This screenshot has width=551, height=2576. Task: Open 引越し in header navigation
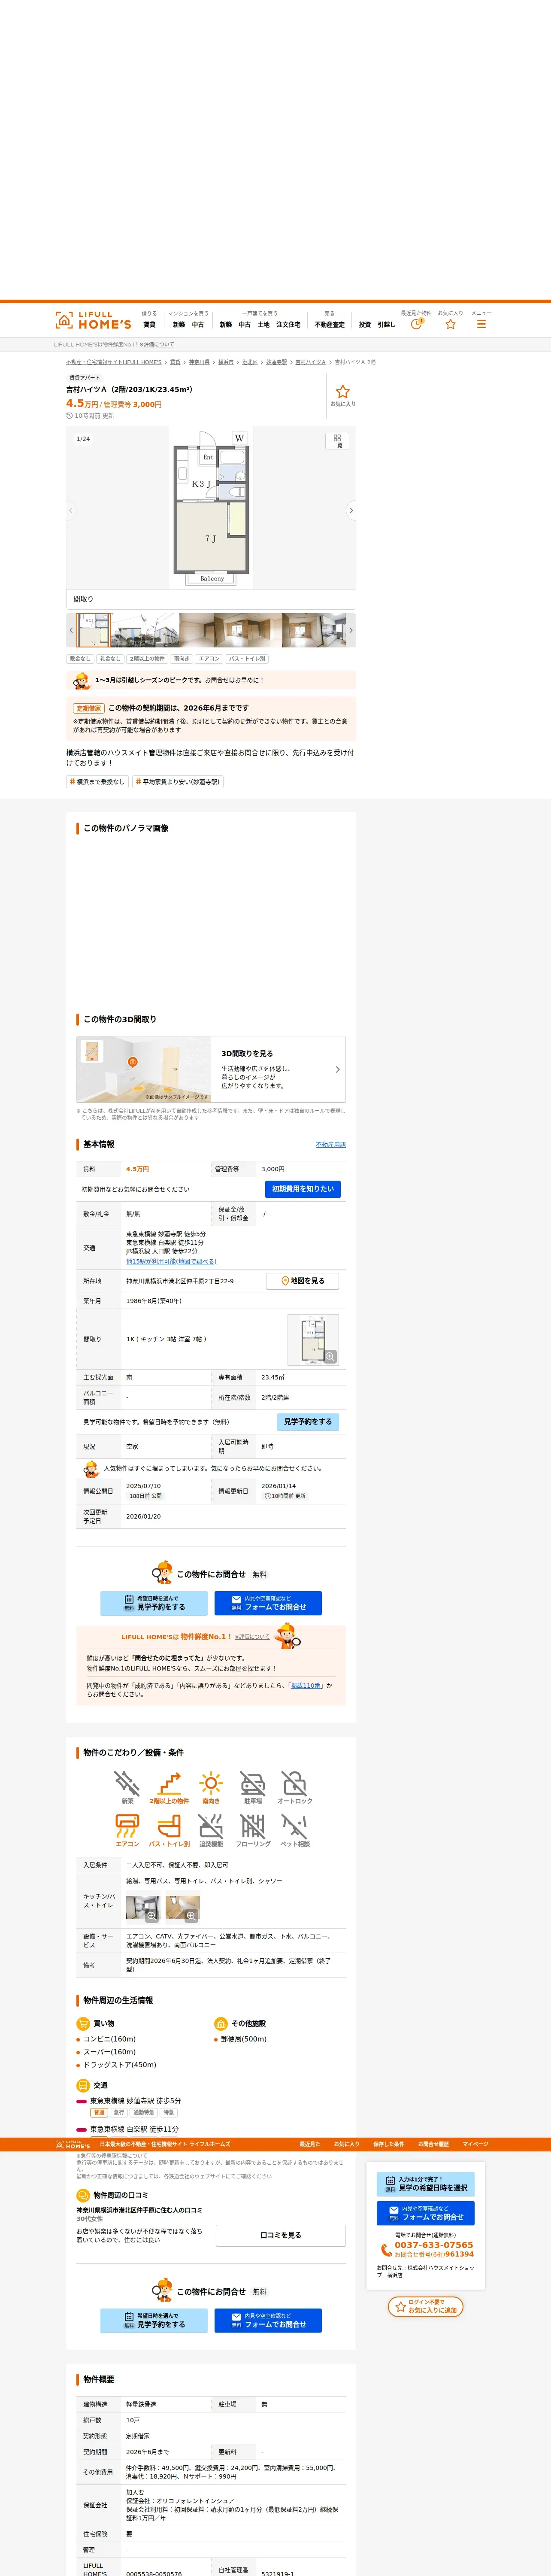pyautogui.click(x=386, y=324)
